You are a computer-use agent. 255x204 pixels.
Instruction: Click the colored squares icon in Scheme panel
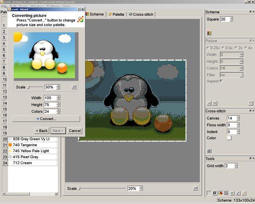(x=209, y=33)
